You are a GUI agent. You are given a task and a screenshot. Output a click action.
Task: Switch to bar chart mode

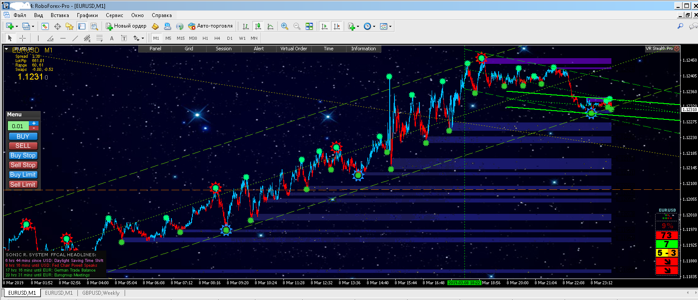[x=246, y=26]
